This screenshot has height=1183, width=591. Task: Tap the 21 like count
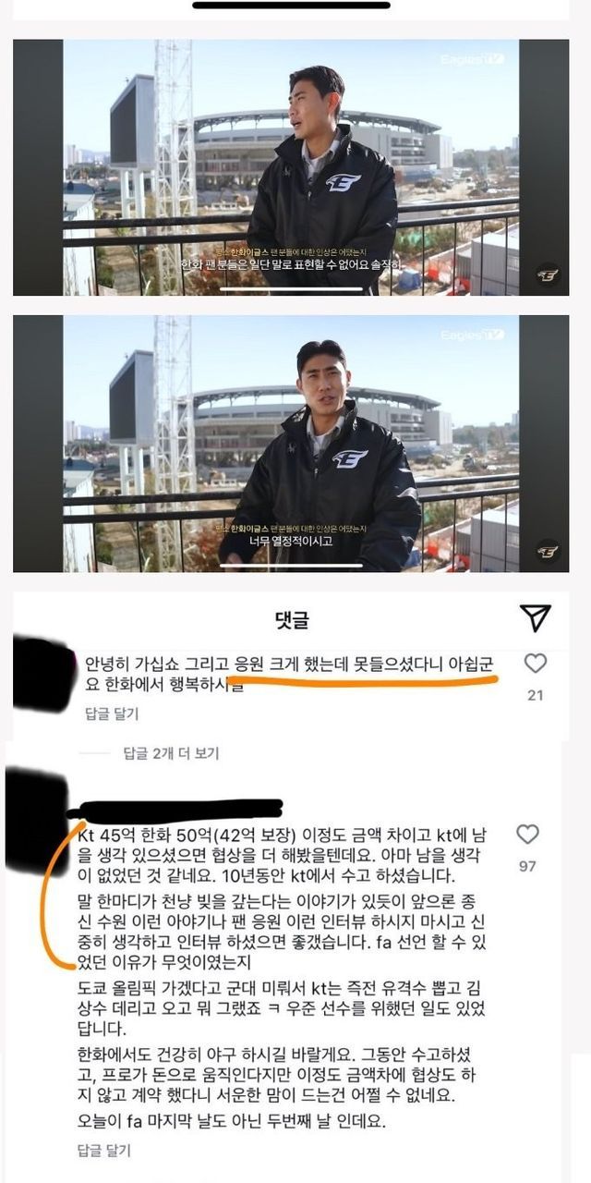click(535, 695)
